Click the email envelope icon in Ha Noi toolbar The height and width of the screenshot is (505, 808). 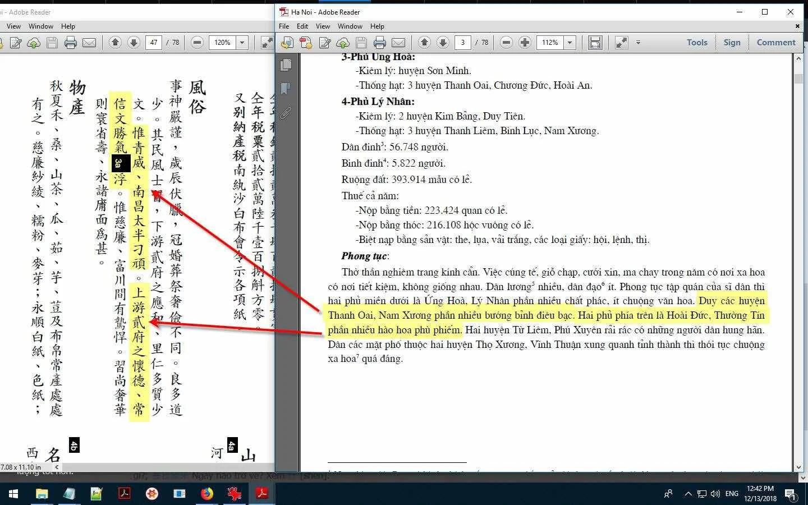pos(398,43)
